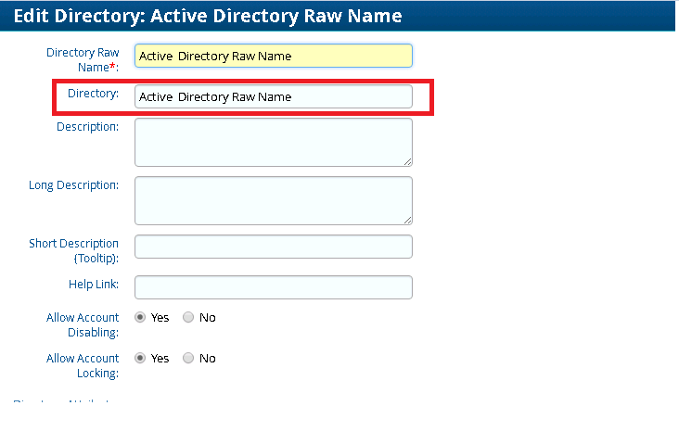Click the Allow Account Disabling label
The height and width of the screenshot is (444, 679).
coord(83,325)
